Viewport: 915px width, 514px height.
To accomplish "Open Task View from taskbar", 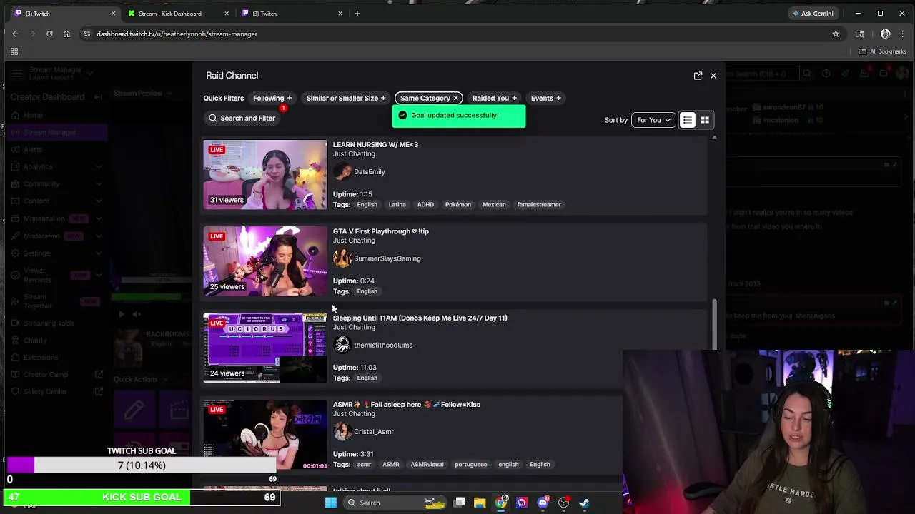I will pos(460,503).
